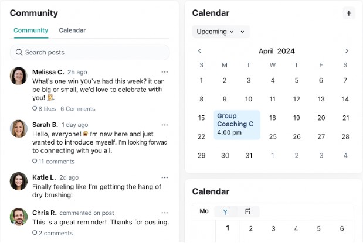This screenshot has width=363, height=243.
Task: Switch to the Fi tab in lower calendar
Action: [247, 211]
